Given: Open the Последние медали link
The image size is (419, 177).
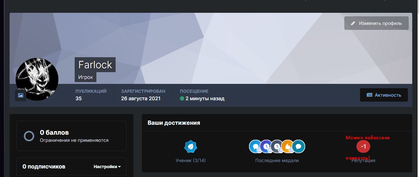Looking at the screenshot, I should click(277, 161).
